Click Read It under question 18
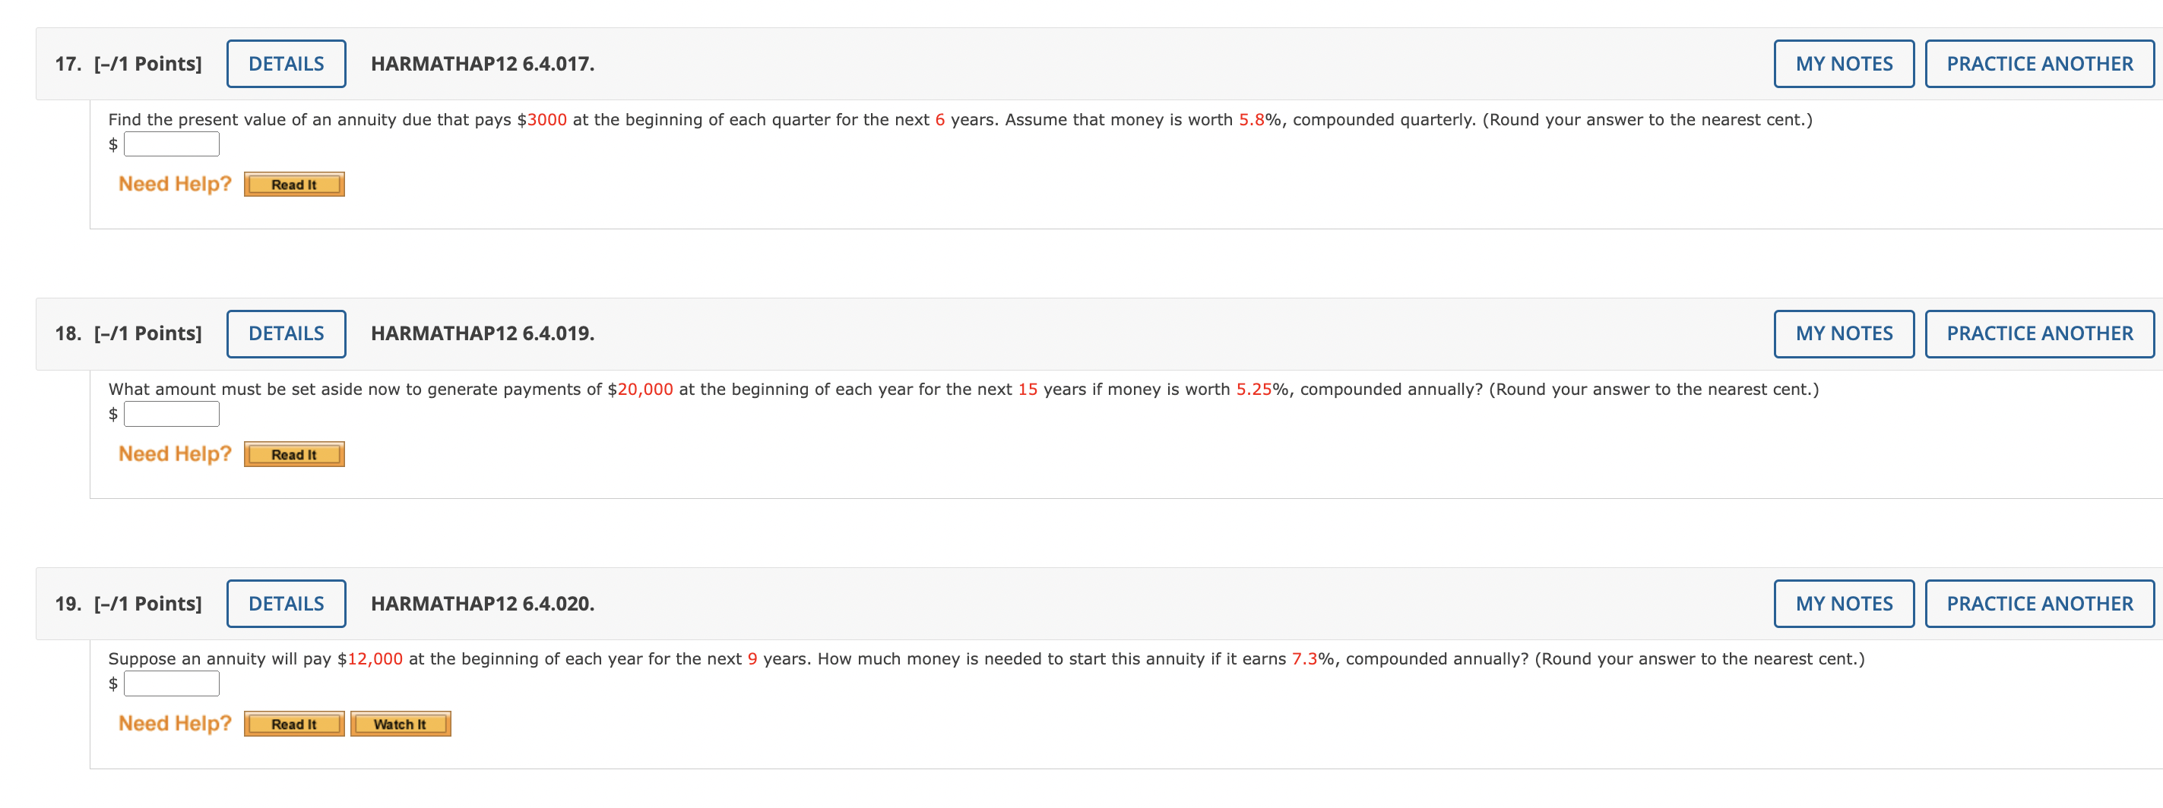This screenshot has height=808, width=2163. click(x=293, y=454)
